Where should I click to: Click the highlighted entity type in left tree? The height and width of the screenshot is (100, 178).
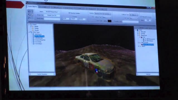point(39,36)
